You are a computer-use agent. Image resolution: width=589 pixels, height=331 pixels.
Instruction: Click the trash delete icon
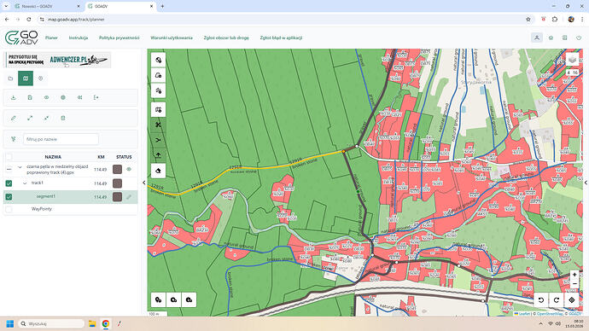(x=63, y=119)
